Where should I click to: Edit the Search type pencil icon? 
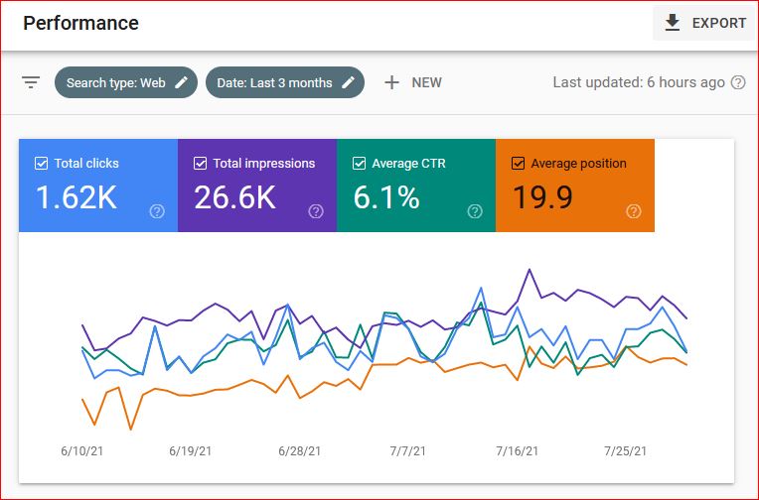click(181, 82)
